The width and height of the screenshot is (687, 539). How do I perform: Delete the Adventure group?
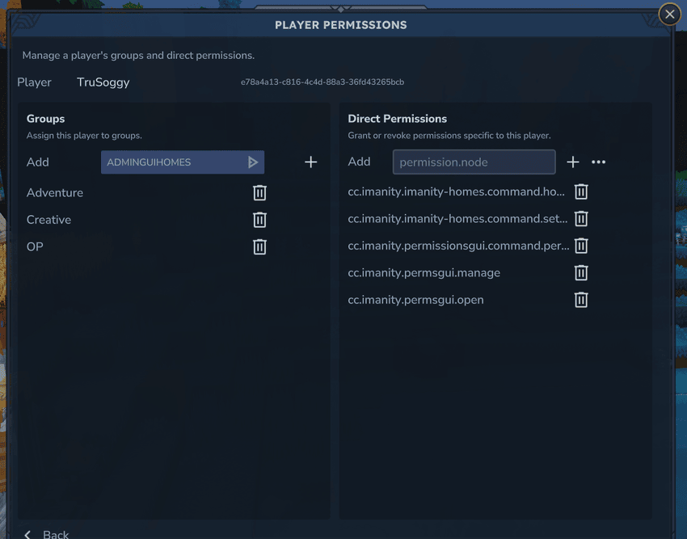point(259,192)
